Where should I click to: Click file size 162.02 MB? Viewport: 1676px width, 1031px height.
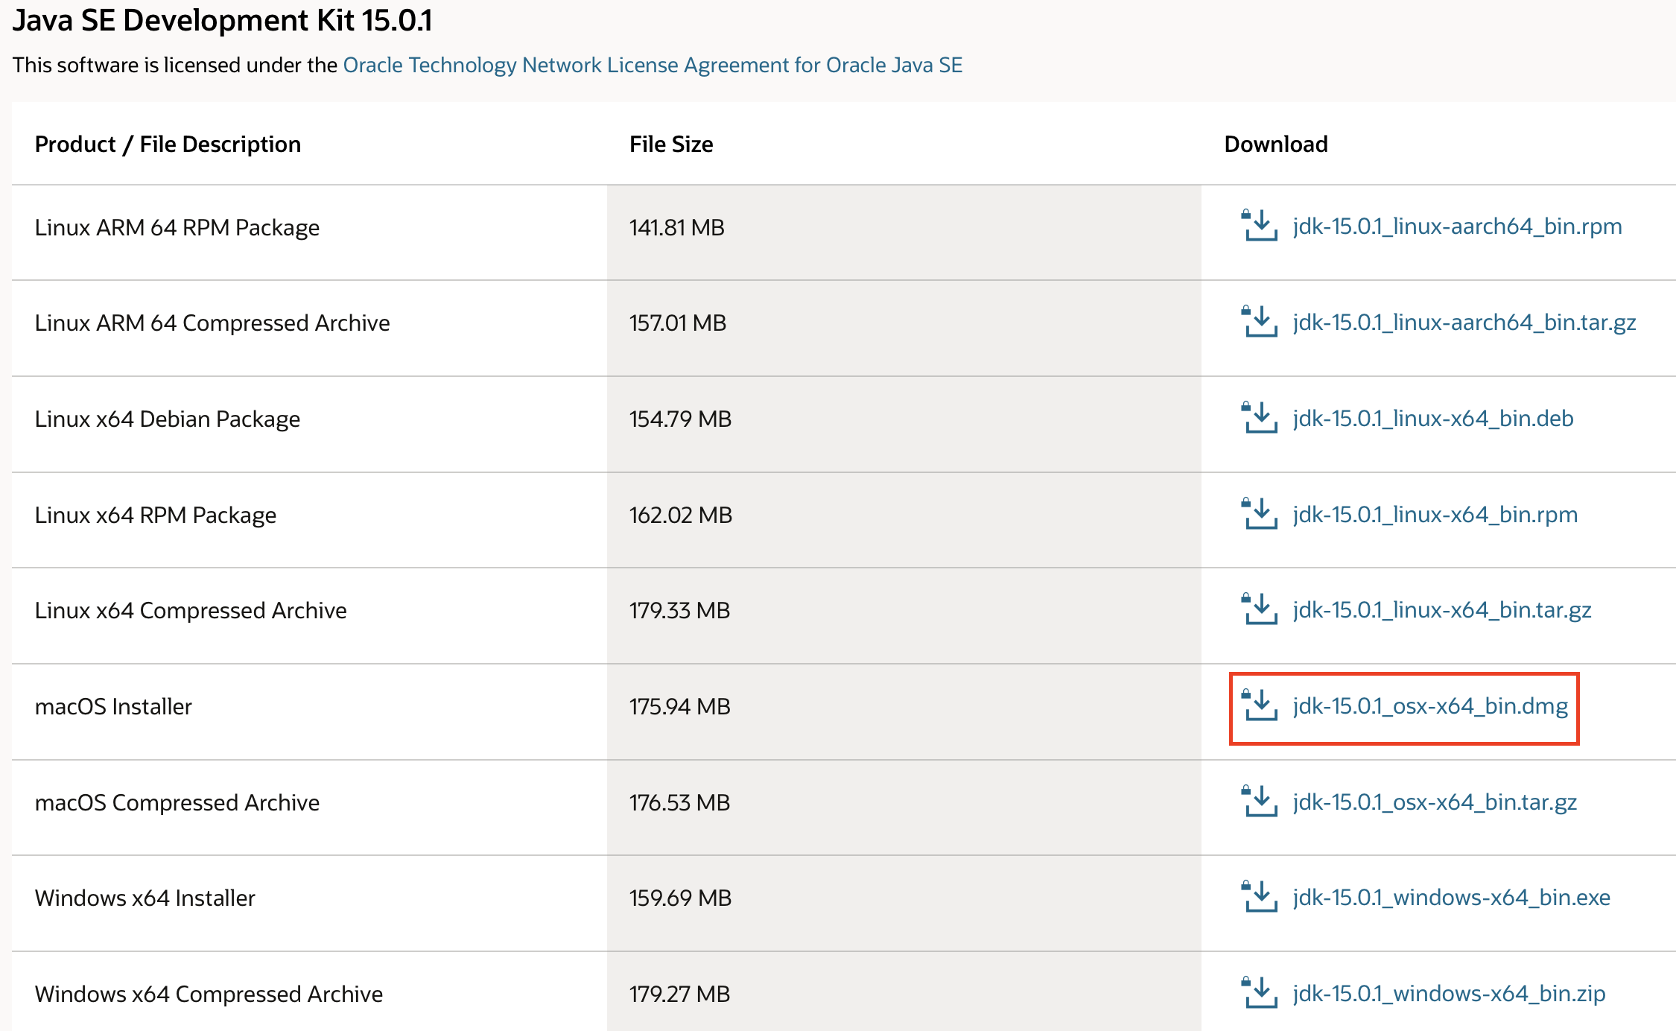[681, 515]
